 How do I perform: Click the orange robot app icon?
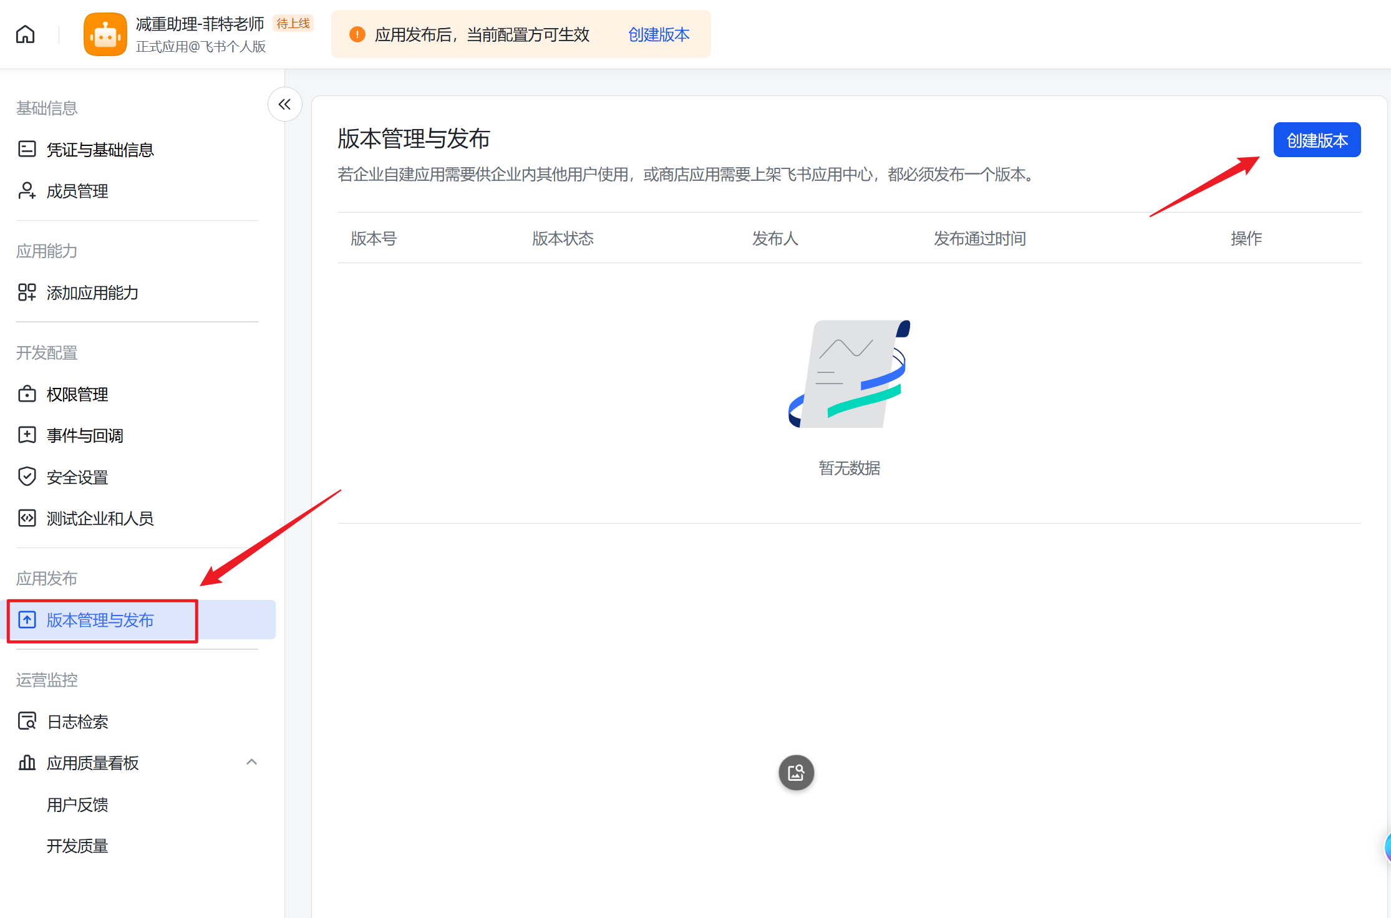coord(105,34)
